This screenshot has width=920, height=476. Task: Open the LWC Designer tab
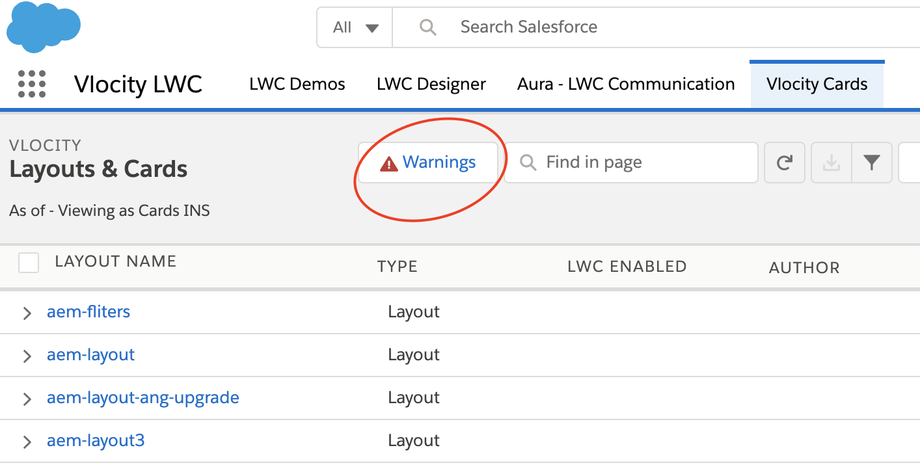pyautogui.click(x=431, y=84)
